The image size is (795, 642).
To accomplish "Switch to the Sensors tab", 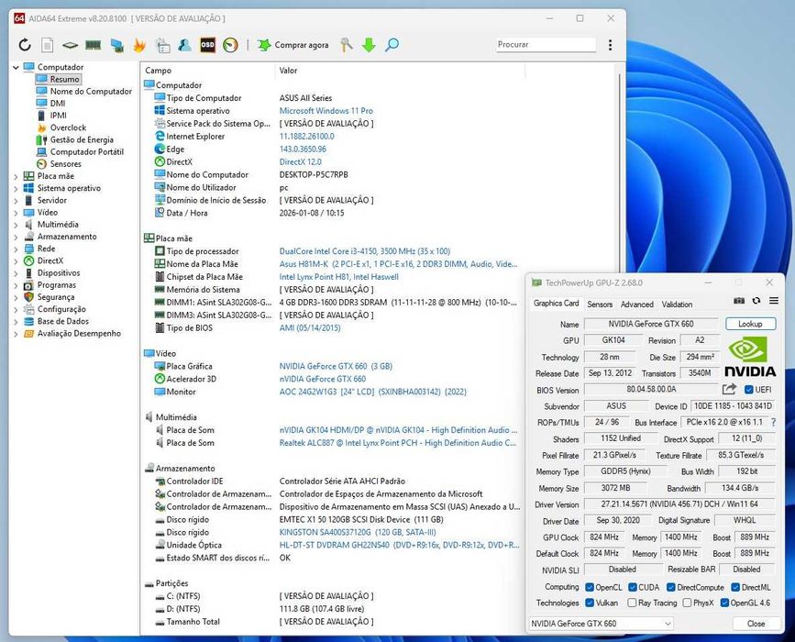I will (x=600, y=304).
